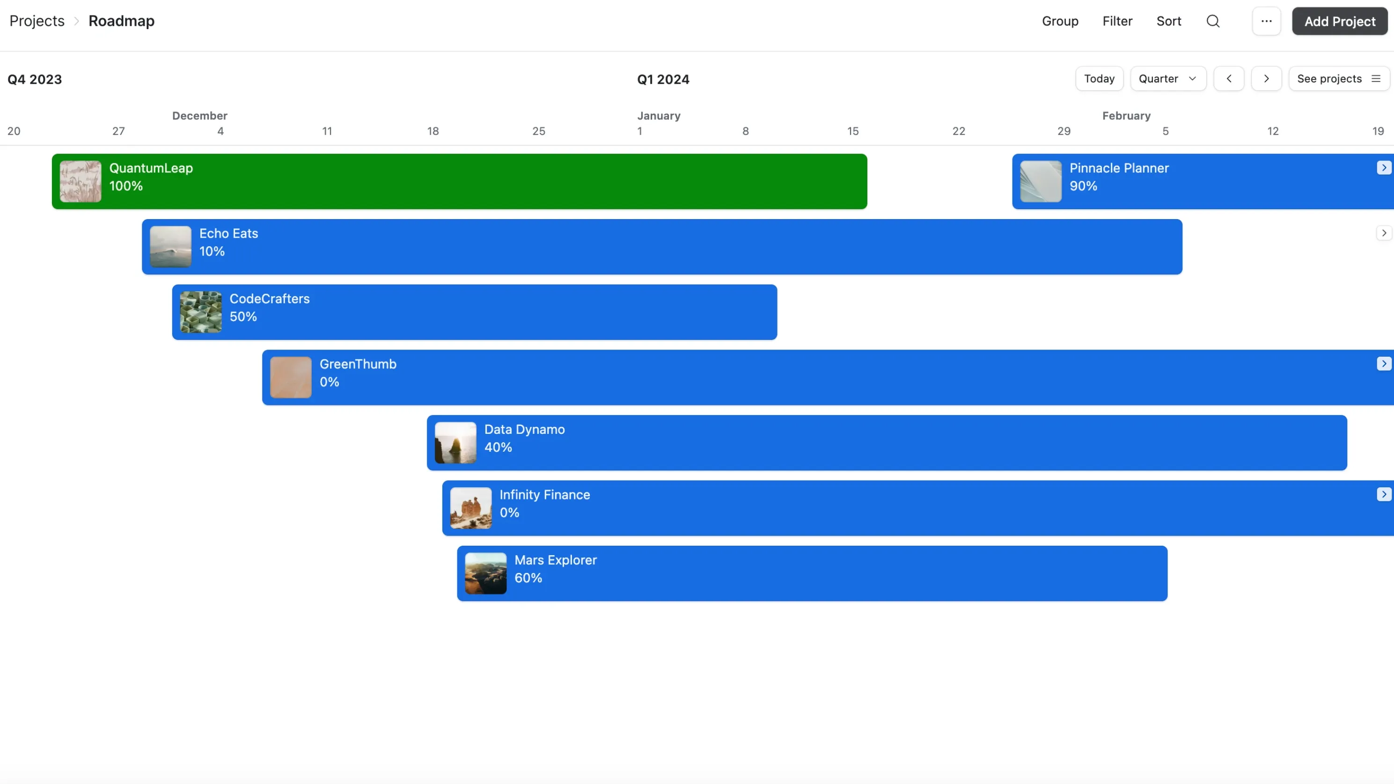Click the ellipsis options icon near Add Project

point(1266,21)
